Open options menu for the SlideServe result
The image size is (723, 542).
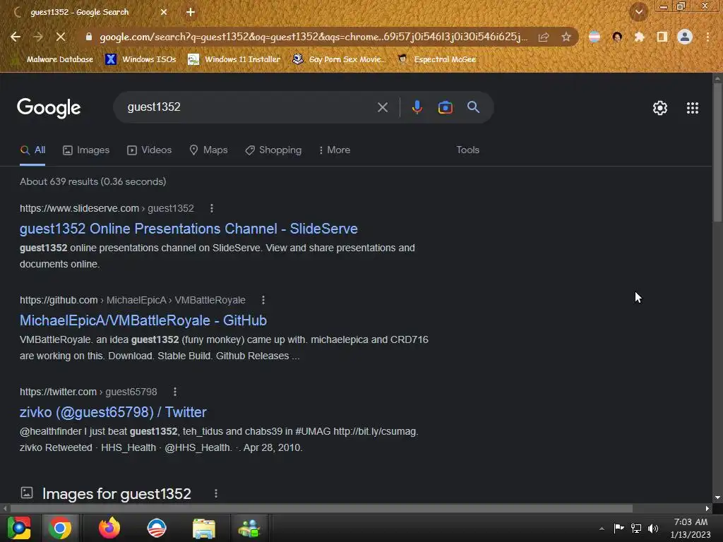point(212,208)
